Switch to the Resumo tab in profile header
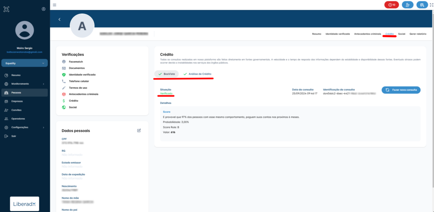The width and height of the screenshot is (434, 212). tap(317, 34)
